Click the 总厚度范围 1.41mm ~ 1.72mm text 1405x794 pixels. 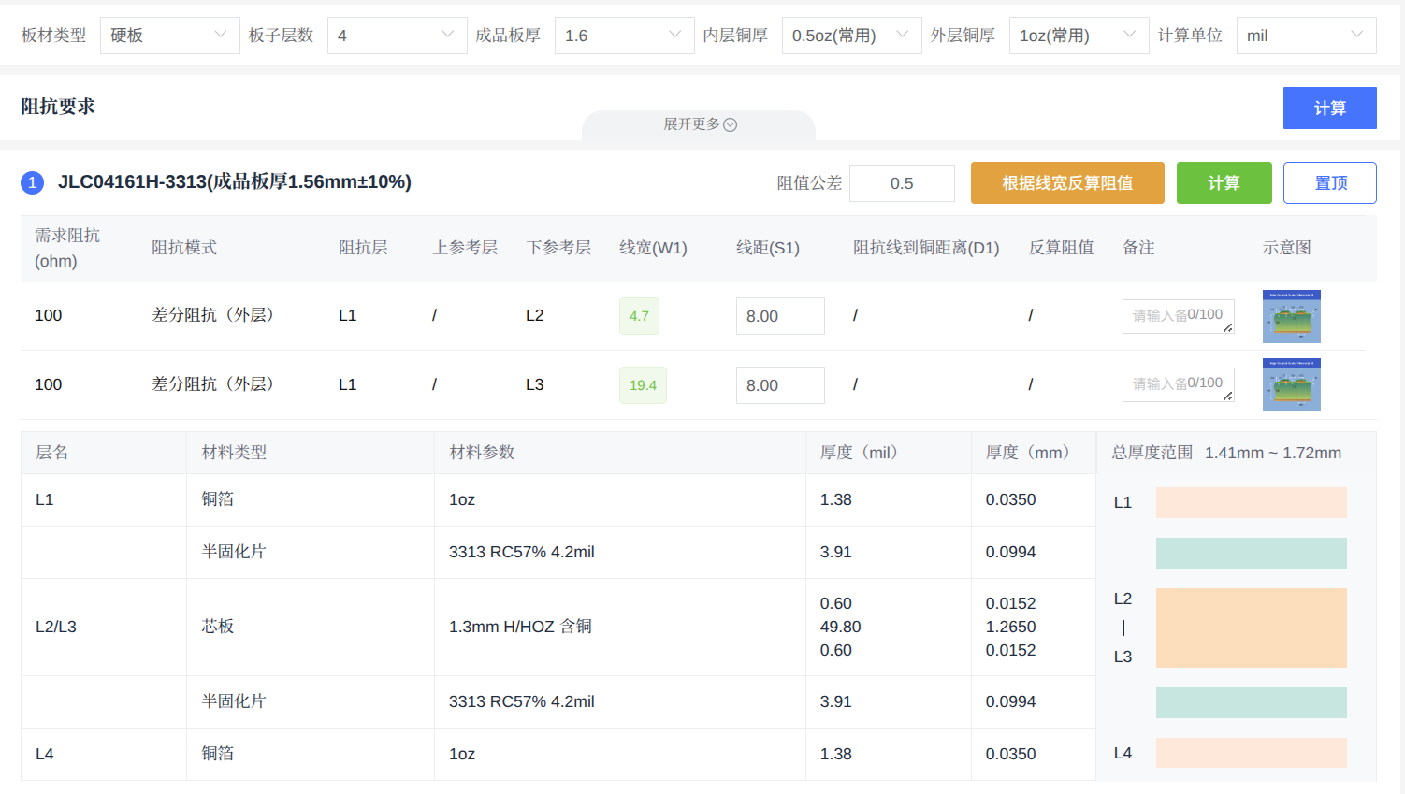1225,453
